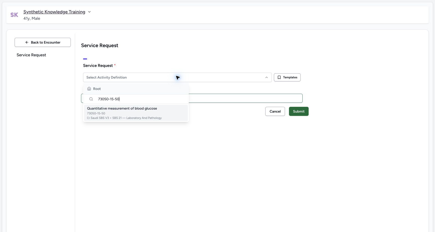Click the bookmark icon in Templates
Image resolution: width=435 pixels, height=232 pixels.
(279, 77)
